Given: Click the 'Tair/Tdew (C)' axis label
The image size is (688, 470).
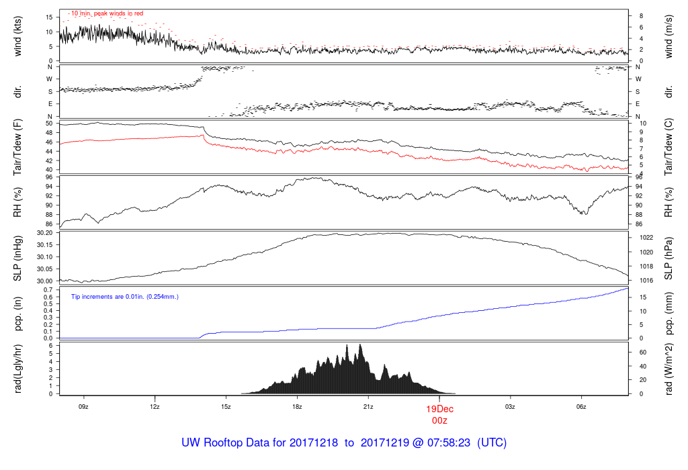Looking at the screenshot, I should pyautogui.click(x=669, y=147).
